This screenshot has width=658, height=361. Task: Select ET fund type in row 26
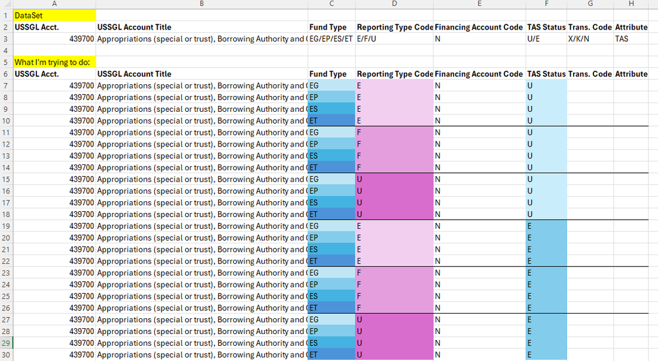pyautogui.click(x=331, y=308)
